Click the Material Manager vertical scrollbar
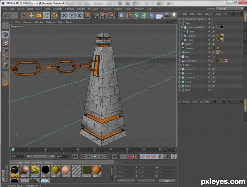This screenshot has width=247, height=187. point(112,173)
